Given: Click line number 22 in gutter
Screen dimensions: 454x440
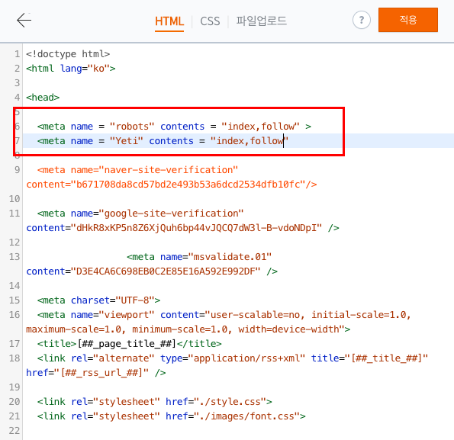Looking at the screenshot, I should point(14,430).
